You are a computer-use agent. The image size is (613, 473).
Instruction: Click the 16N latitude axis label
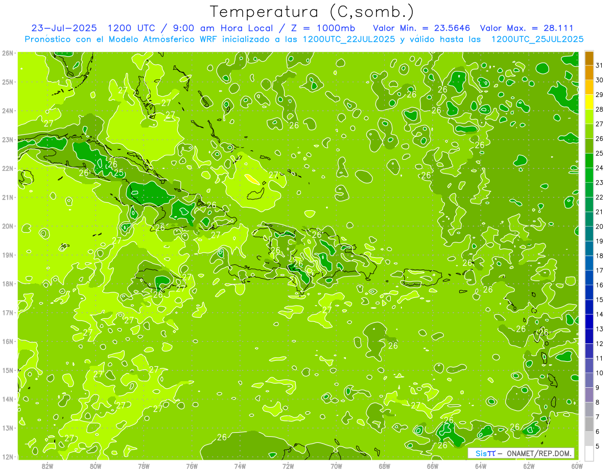point(8,341)
